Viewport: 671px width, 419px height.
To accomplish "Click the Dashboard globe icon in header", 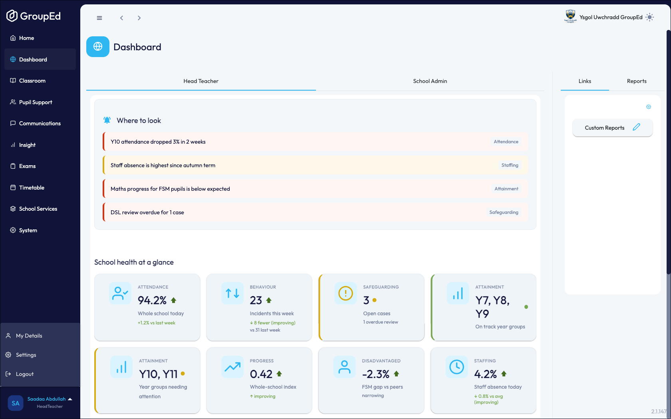I will tap(98, 47).
